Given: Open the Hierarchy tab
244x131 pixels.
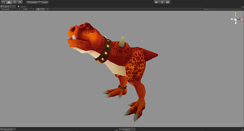Looking at the screenshot, I should point(8,130).
